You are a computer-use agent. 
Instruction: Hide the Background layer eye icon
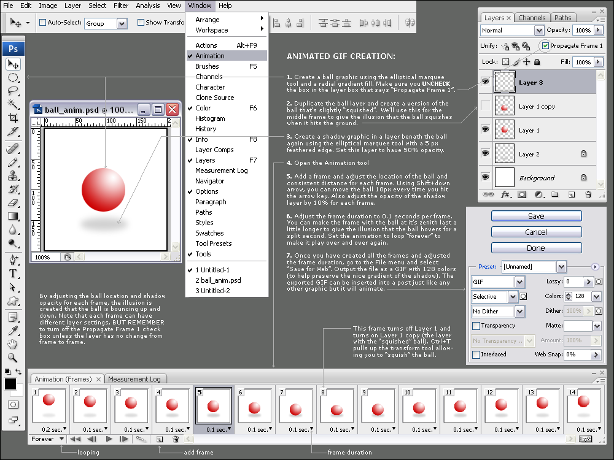point(486,177)
